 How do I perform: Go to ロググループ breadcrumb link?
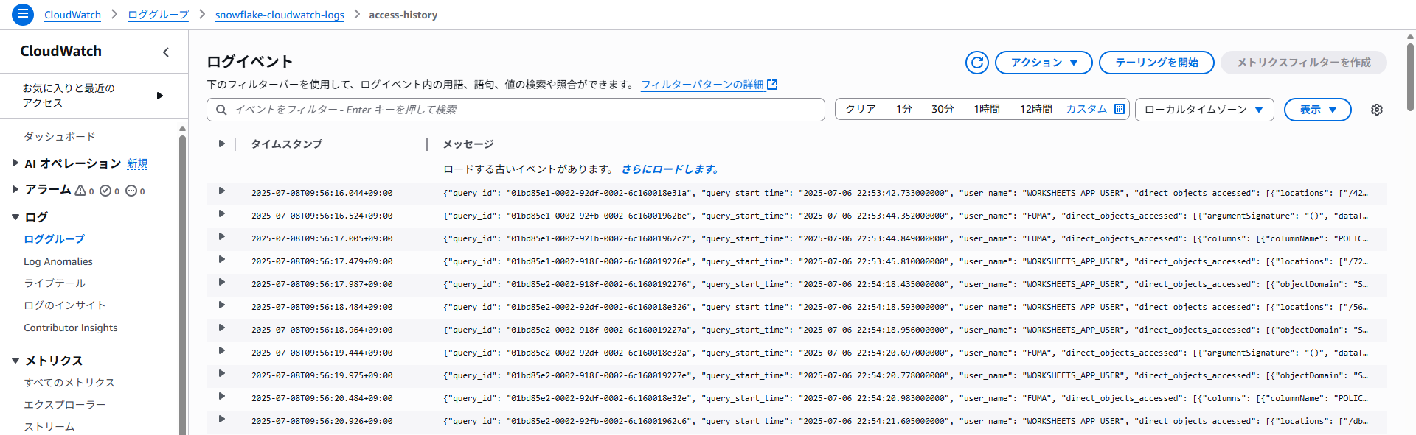158,15
